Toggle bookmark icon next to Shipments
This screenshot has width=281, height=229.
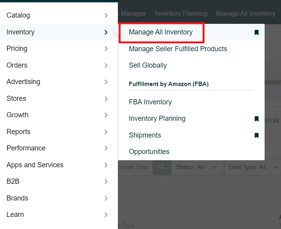click(256, 135)
